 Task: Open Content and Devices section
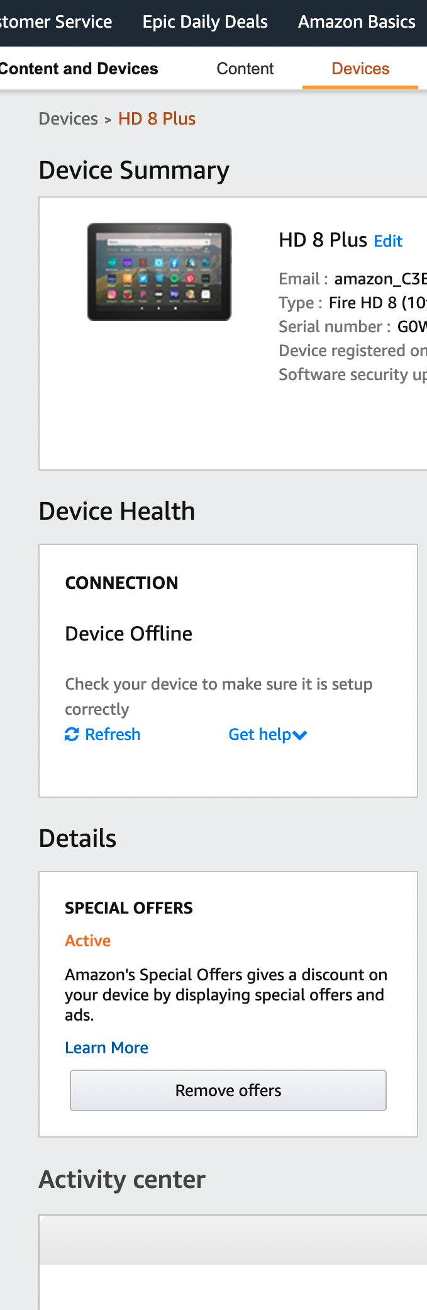[x=79, y=69]
